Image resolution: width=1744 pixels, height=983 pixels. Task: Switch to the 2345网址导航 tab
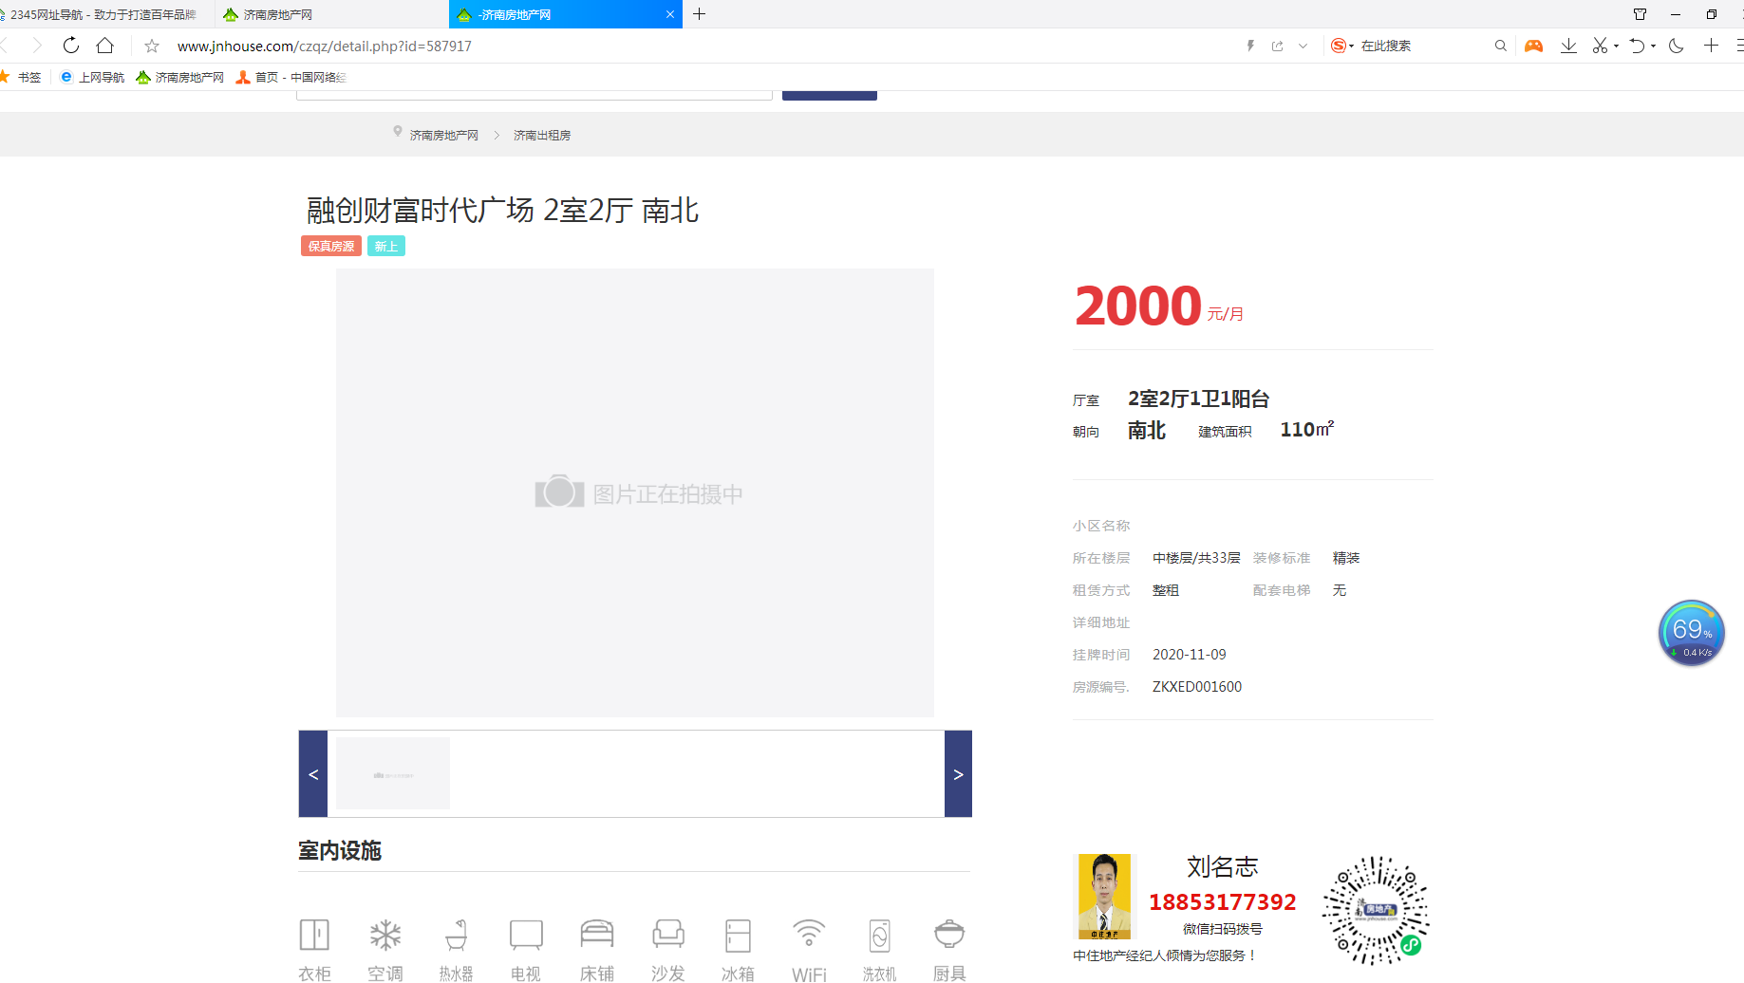103,14
